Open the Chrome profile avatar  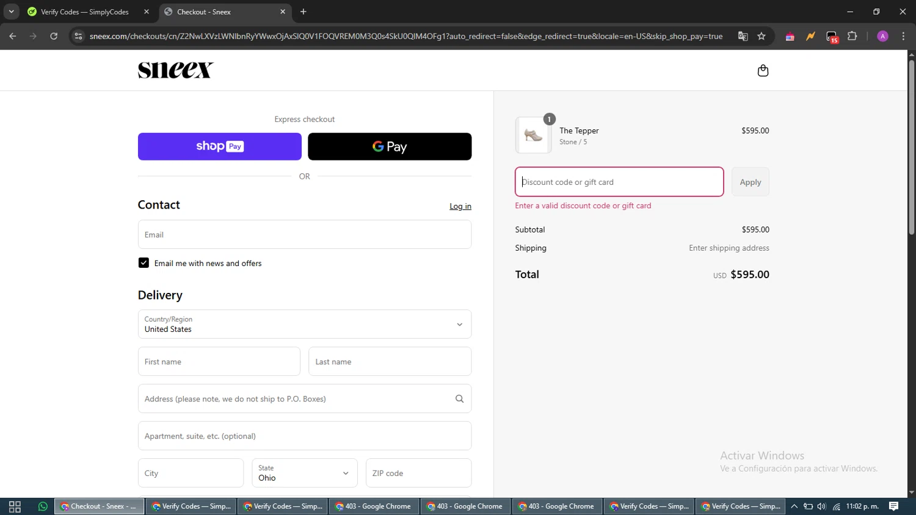(882, 36)
